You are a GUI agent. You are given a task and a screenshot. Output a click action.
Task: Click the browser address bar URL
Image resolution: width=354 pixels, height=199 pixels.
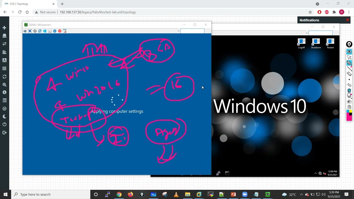[98, 12]
